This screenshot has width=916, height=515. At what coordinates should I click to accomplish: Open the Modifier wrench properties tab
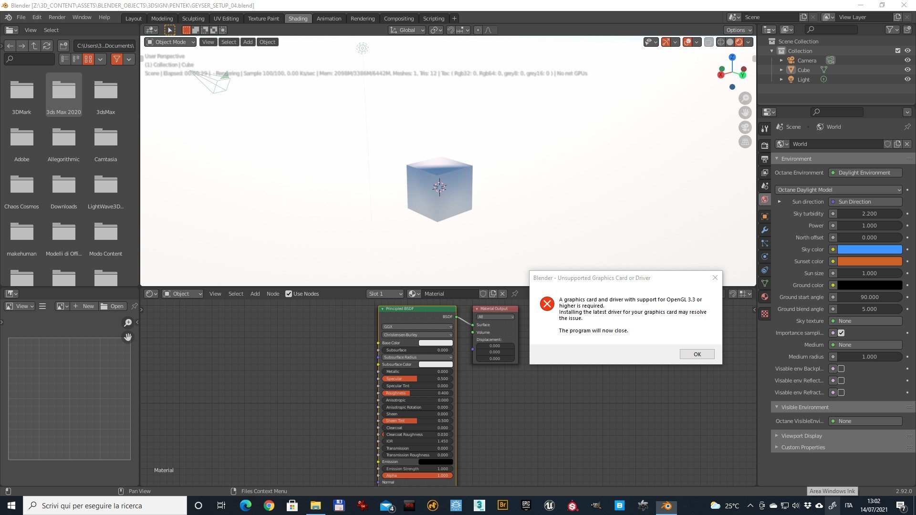[765, 230]
